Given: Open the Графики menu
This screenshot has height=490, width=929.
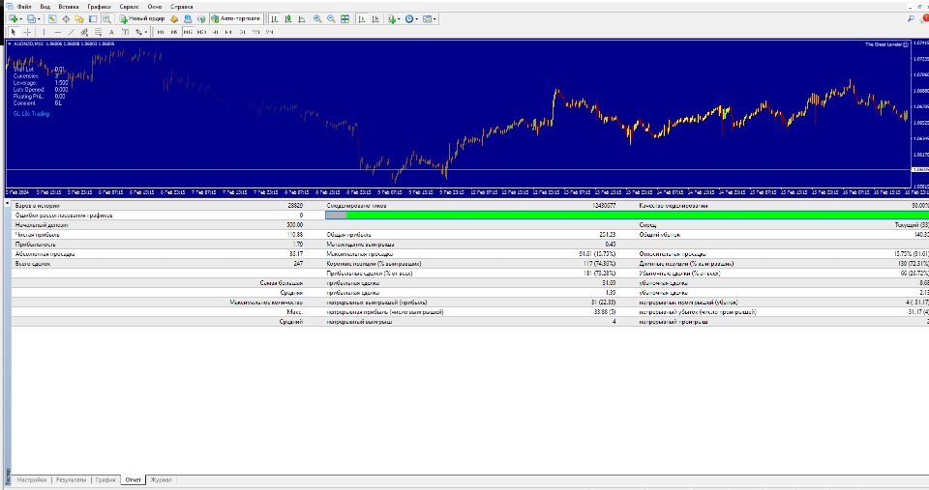Looking at the screenshot, I should 99,7.
